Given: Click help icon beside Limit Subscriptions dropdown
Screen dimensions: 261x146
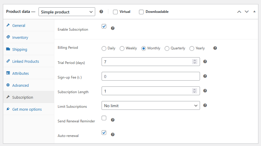Looking at the screenshot, I should tap(205, 105).
